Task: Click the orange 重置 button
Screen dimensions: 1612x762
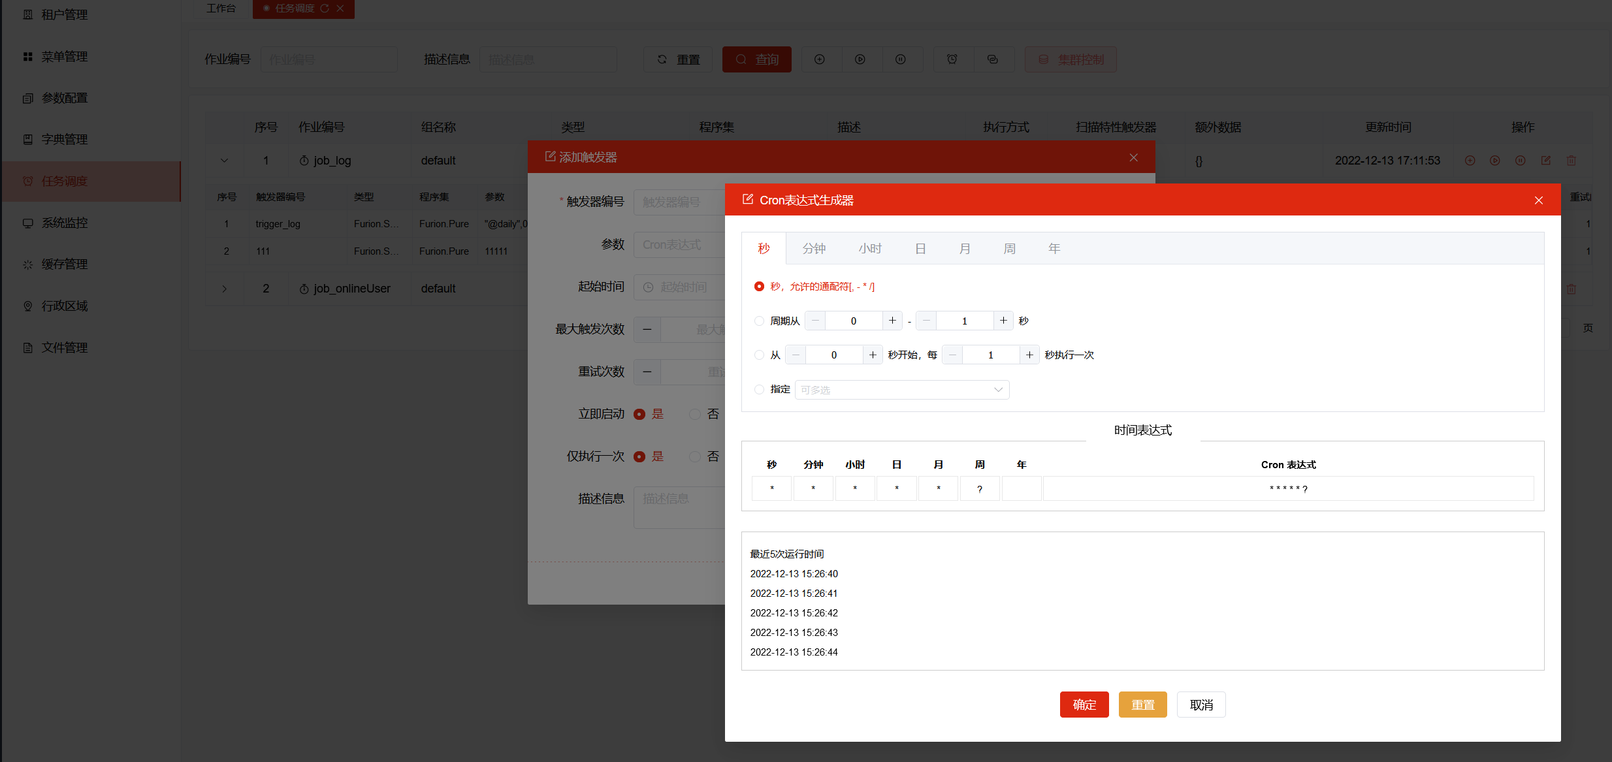Action: coord(1142,705)
